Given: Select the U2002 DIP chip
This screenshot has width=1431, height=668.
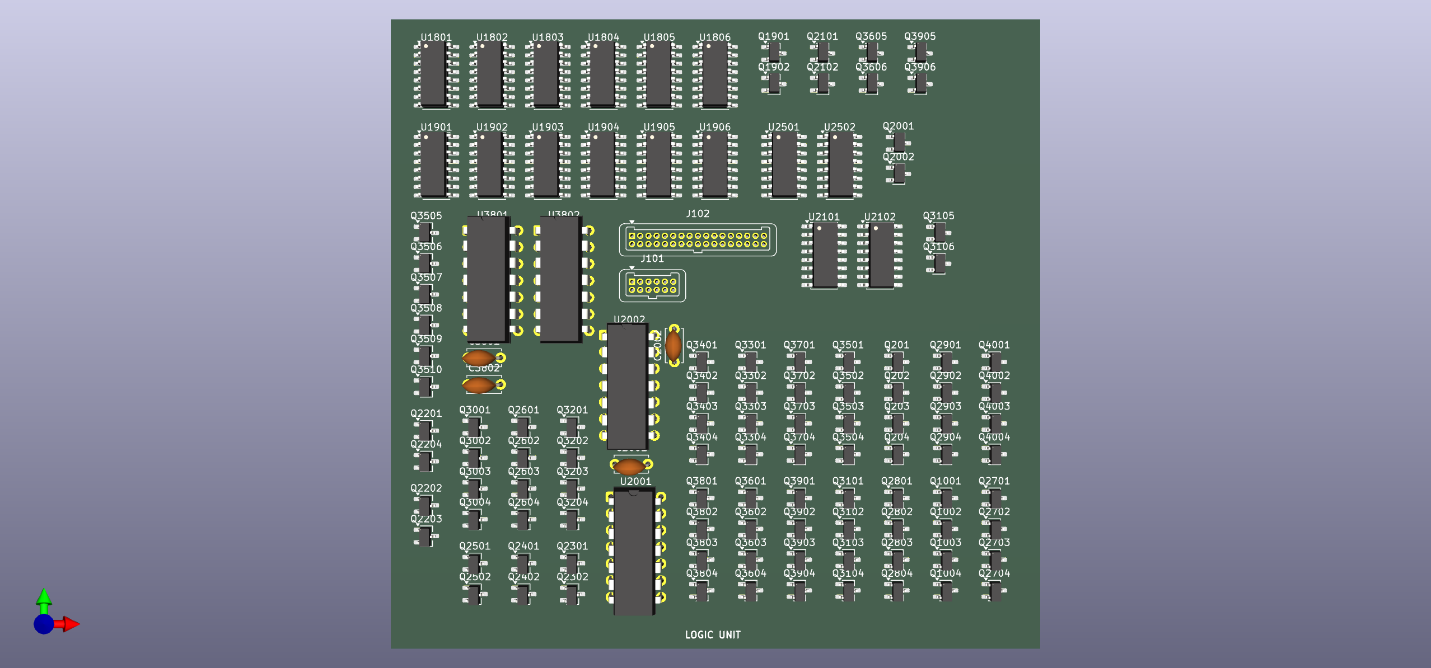Looking at the screenshot, I should click(x=628, y=387).
